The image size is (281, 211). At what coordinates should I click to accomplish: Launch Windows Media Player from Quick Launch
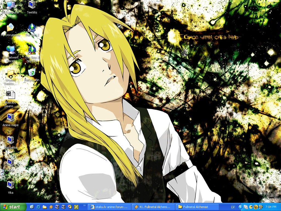(x=70, y=207)
